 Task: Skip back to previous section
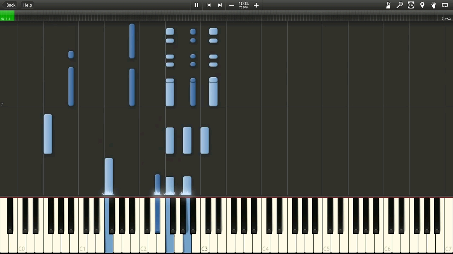tap(208, 5)
